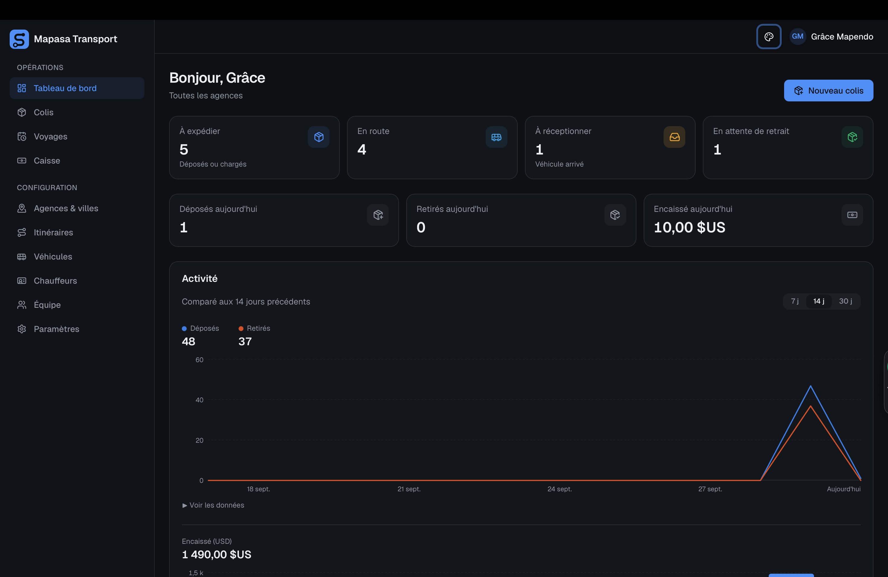The height and width of the screenshot is (577, 888).
Task: Click the Aujourd'hui axis label
Action: pos(844,489)
